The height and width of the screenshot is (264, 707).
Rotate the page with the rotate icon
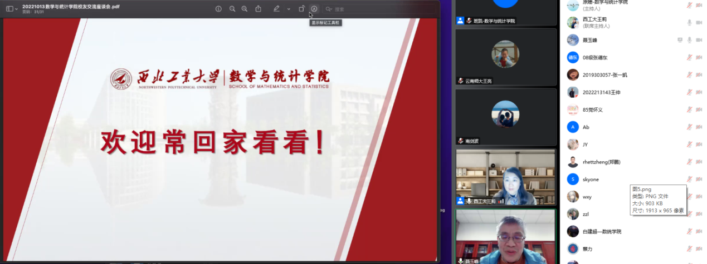(x=301, y=9)
